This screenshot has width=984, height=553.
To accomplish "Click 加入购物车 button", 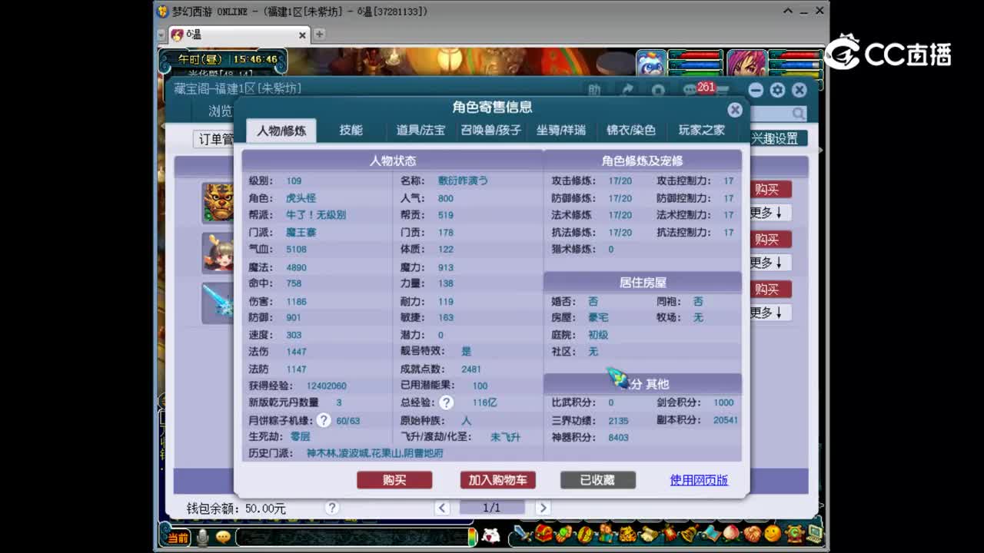I will coord(498,480).
